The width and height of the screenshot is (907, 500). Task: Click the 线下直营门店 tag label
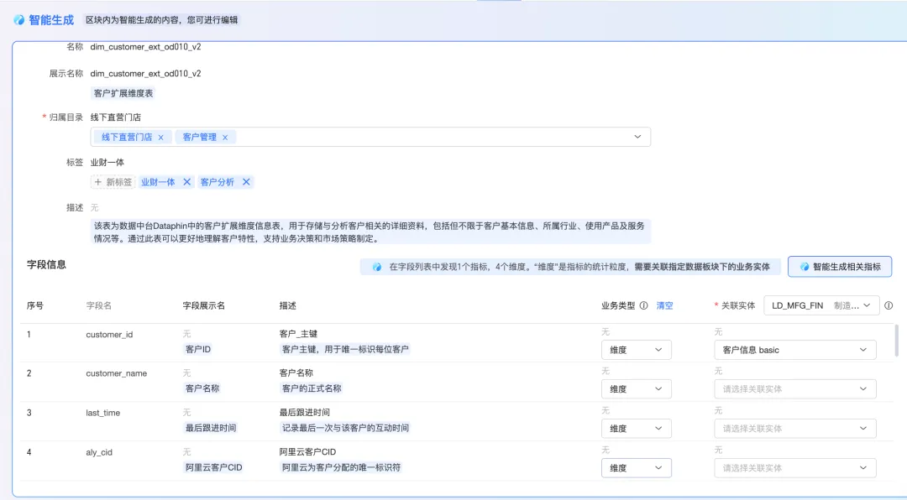[128, 137]
